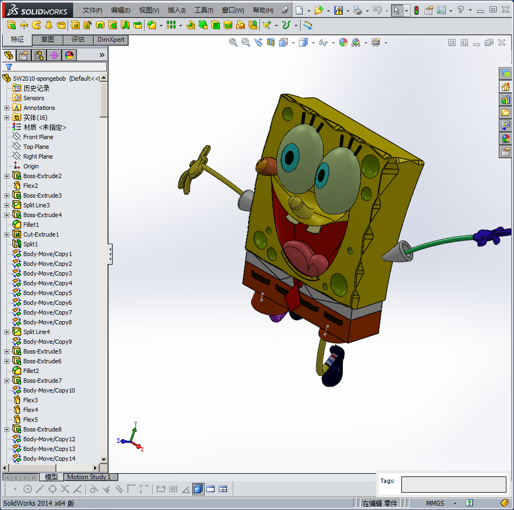Select the Right Plane tree item
This screenshot has width=514, height=510.
38,156
